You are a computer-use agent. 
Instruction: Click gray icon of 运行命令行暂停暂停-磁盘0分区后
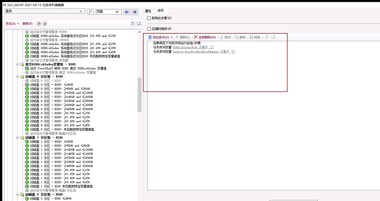point(27,134)
